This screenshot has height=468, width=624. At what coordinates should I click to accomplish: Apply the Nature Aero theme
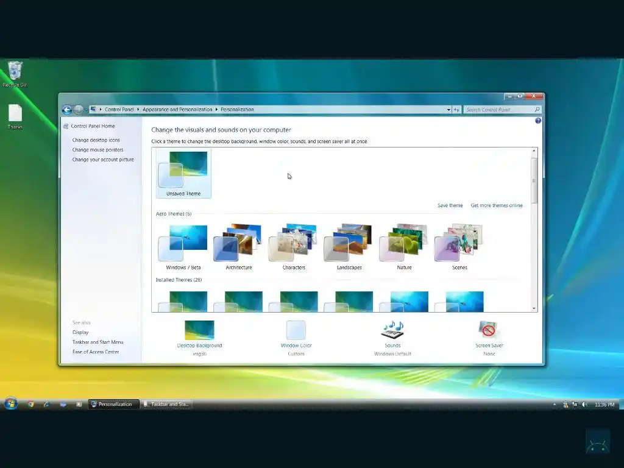[405, 247]
